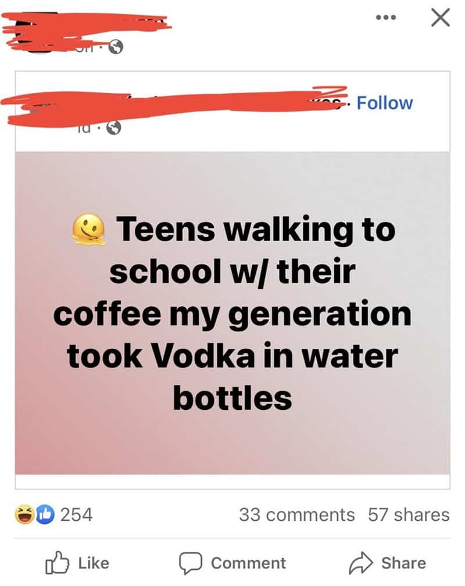The width and height of the screenshot is (465, 586).
Task: Tap the thumbs-up Like icon
Action: tap(57, 562)
